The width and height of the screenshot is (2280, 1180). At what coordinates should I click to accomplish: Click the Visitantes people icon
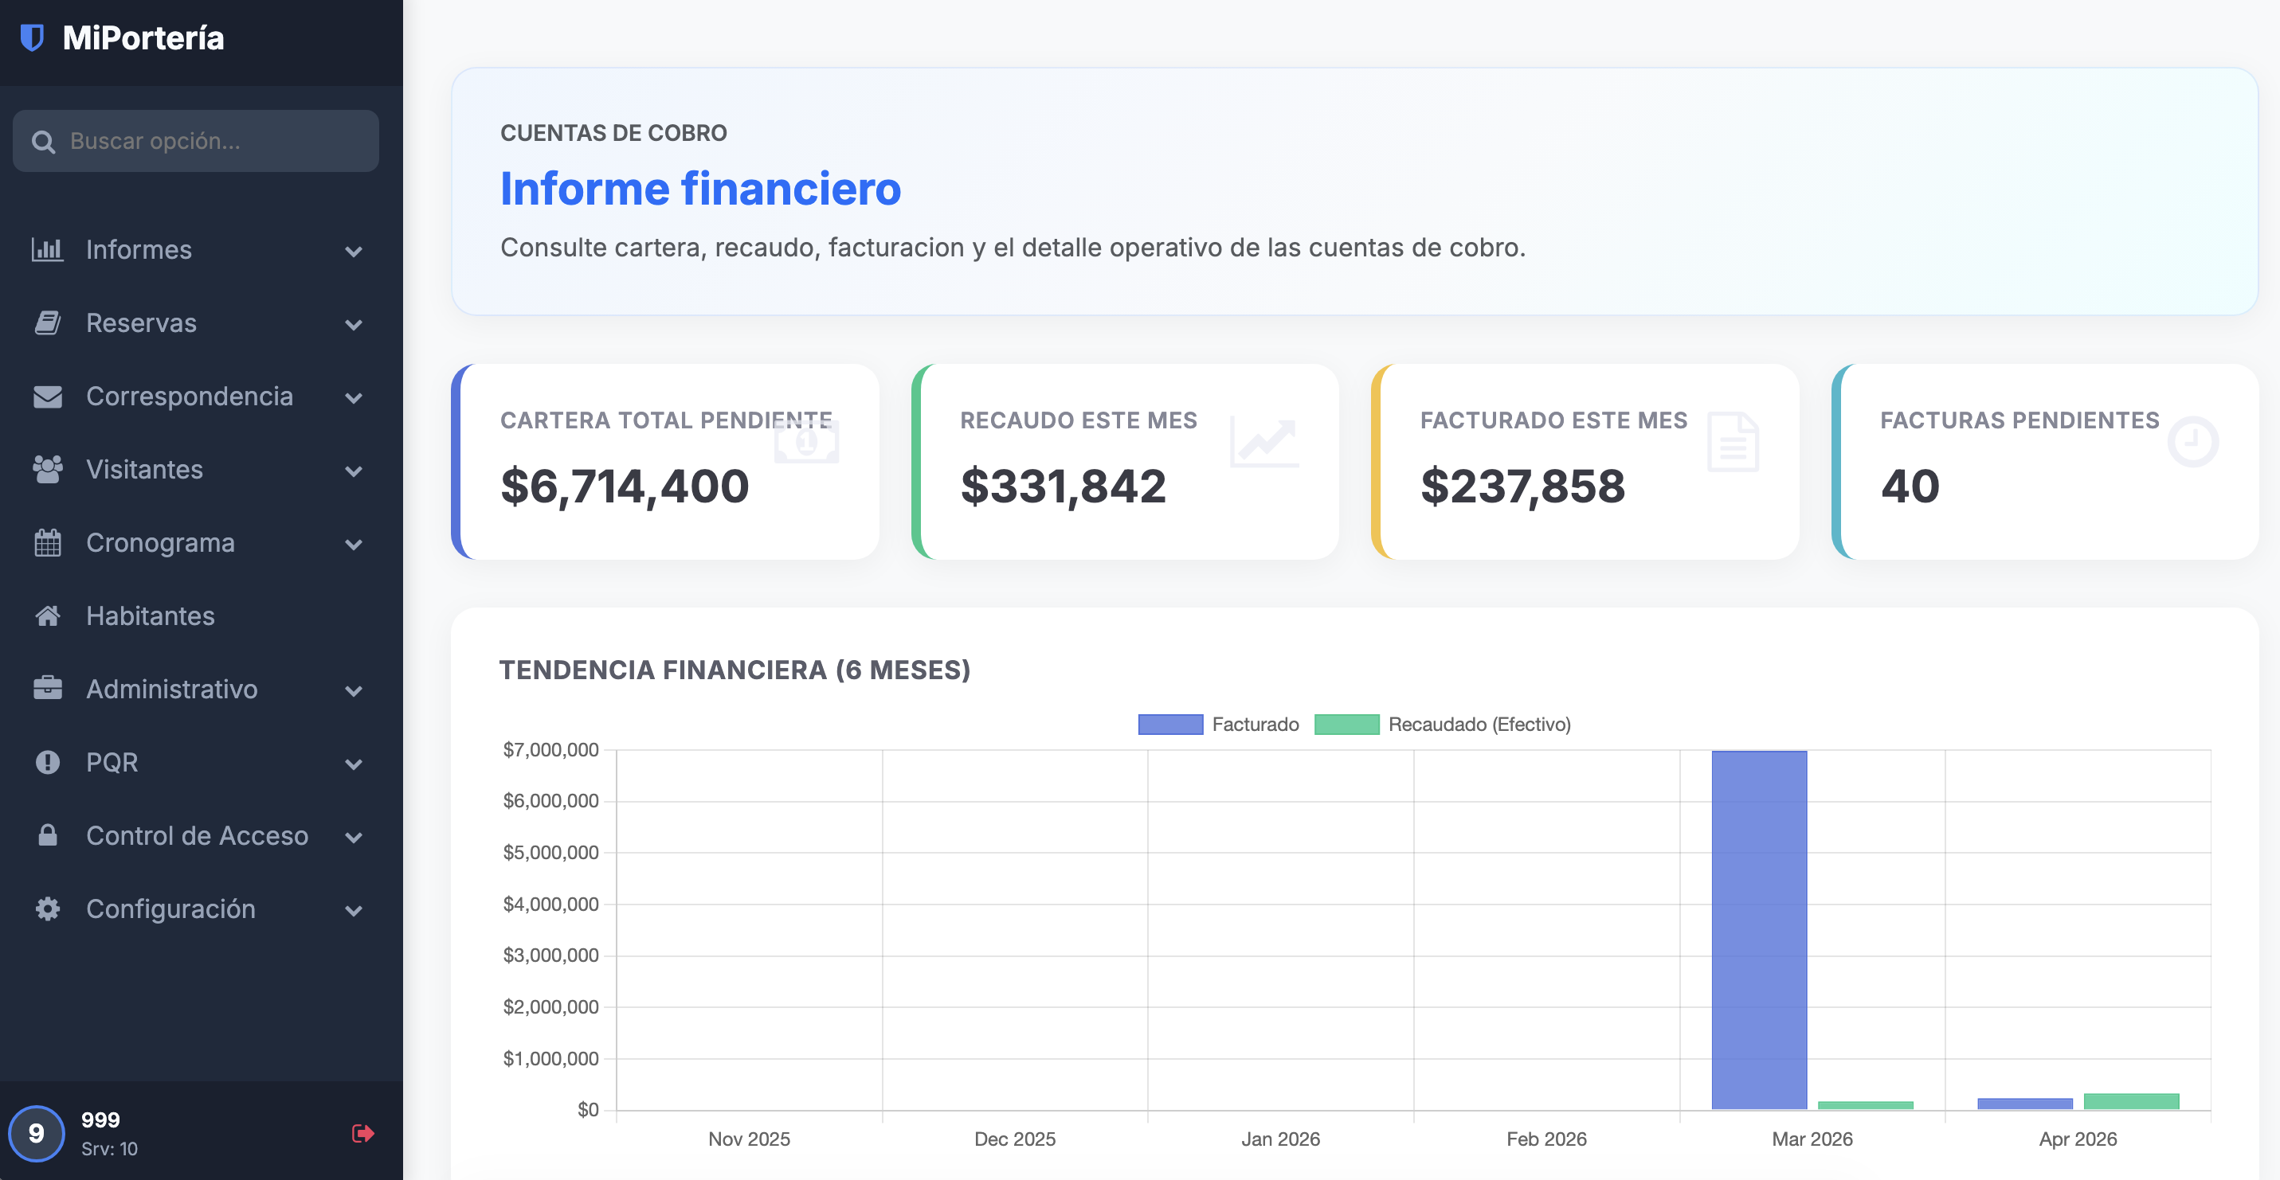click(x=47, y=470)
